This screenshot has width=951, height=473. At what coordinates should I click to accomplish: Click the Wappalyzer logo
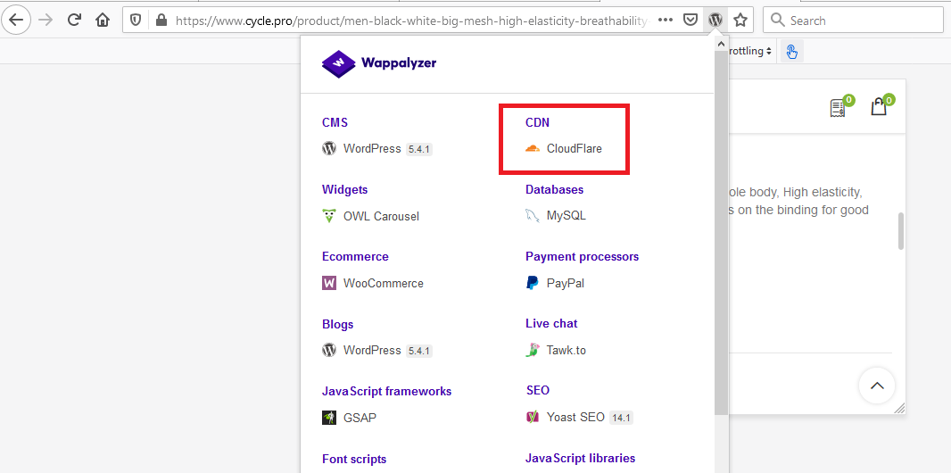coord(379,63)
